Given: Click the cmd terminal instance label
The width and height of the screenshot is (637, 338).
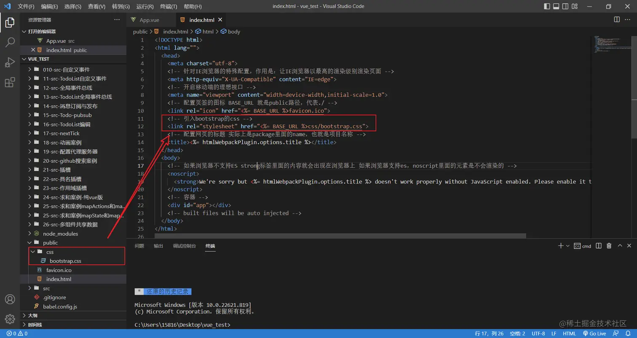Looking at the screenshot, I should coord(583,246).
